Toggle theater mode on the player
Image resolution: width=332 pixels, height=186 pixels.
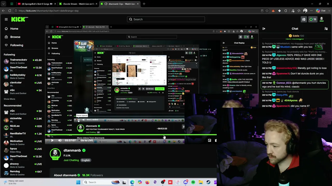pyautogui.click(x=210, y=141)
